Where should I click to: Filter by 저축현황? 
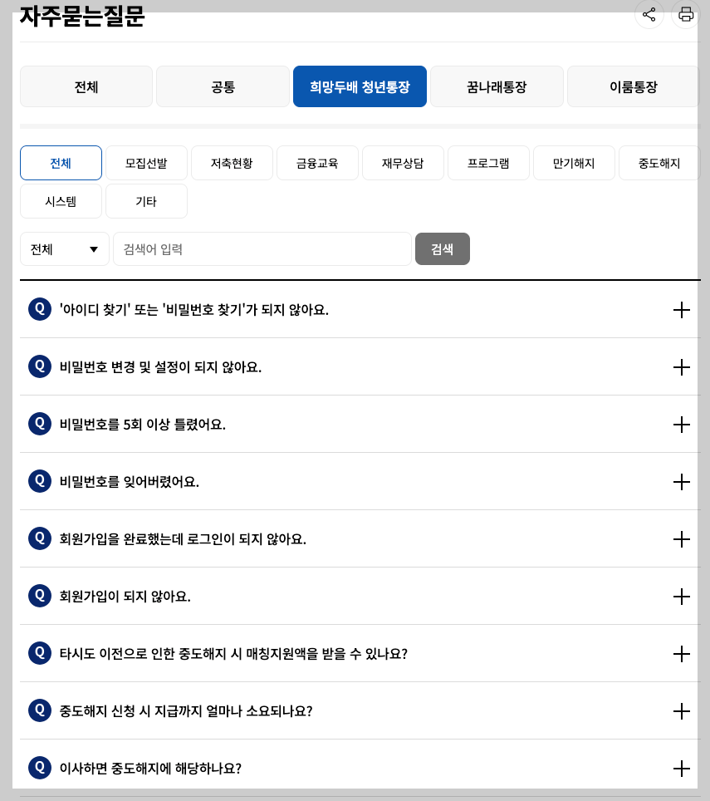click(x=232, y=163)
